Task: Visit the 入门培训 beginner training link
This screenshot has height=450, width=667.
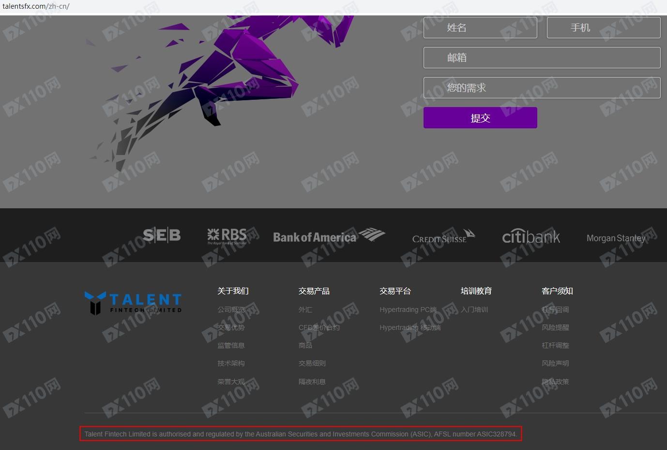Action: click(x=474, y=310)
